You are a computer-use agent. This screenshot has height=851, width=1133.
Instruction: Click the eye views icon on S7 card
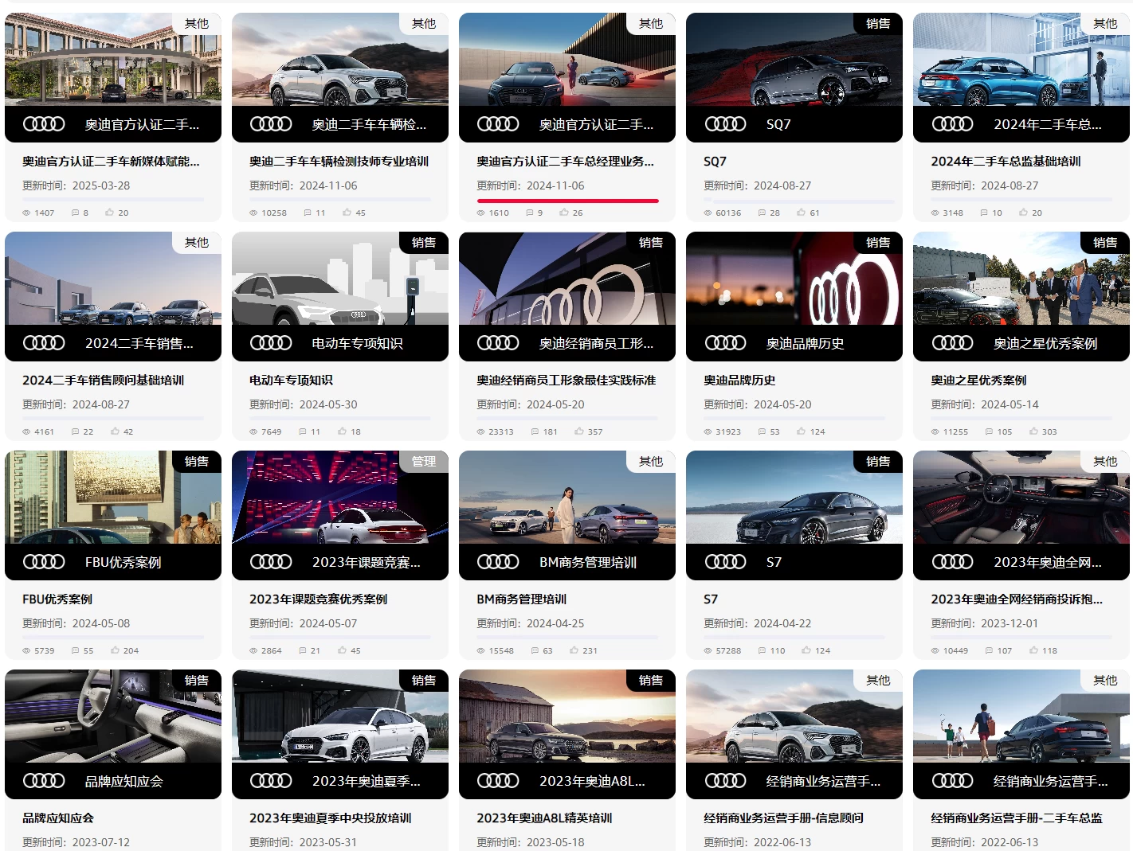(708, 650)
